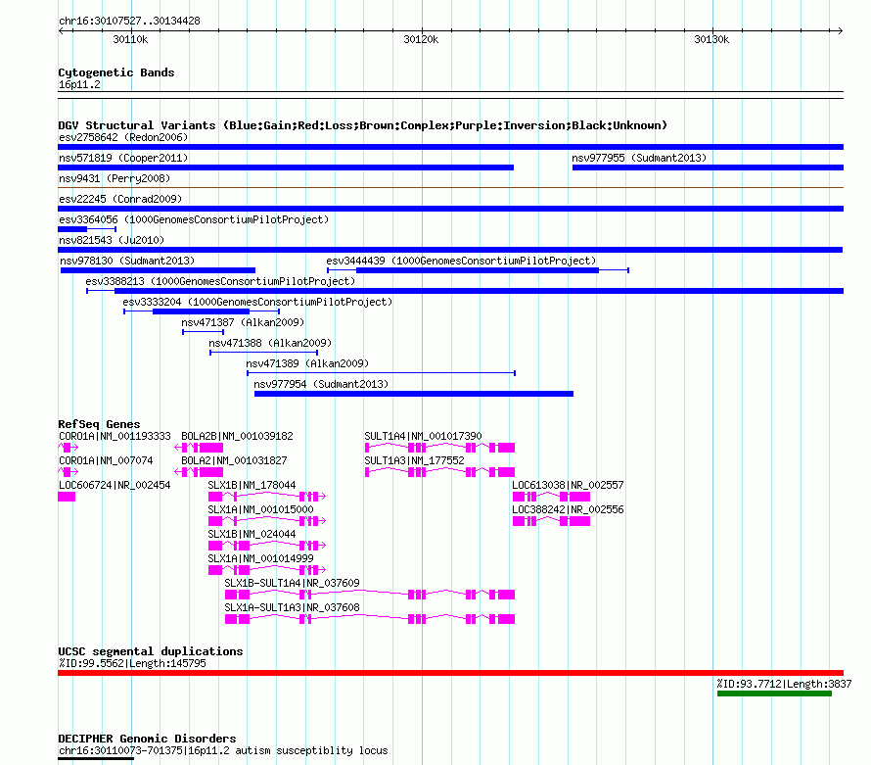Image resolution: width=871 pixels, height=765 pixels.
Task: Select SLX1A|NM_001015000 gene label
Action: pyautogui.click(x=260, y=509)
